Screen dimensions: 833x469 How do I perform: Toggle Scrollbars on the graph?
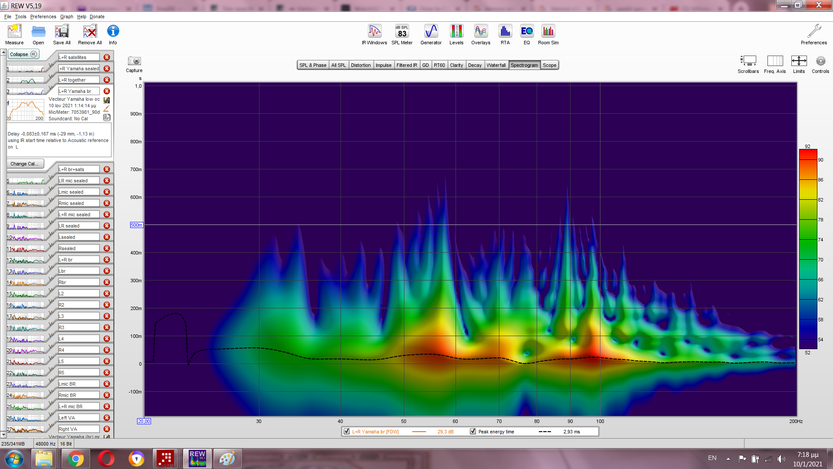click(x=748, y=61)
